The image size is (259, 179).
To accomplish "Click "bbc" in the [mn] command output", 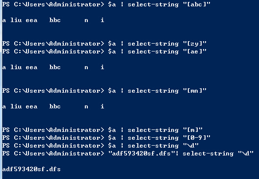I will pos(55,106).
